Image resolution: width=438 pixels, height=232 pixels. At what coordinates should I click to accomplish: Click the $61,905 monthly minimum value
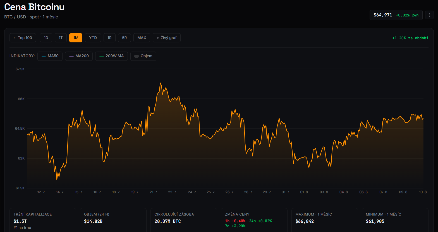tap(375, 221)
